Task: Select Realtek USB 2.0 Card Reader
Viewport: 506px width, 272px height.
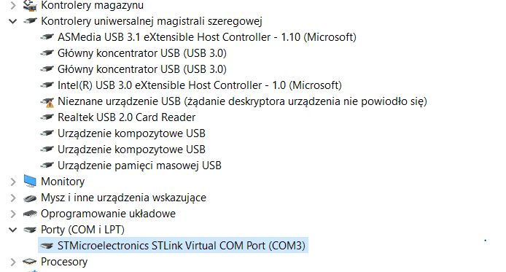Action: pos(127,117)
